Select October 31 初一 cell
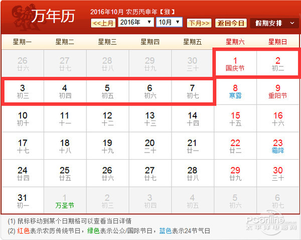This screenshot has width=301, height=240. tap(23, 201)
